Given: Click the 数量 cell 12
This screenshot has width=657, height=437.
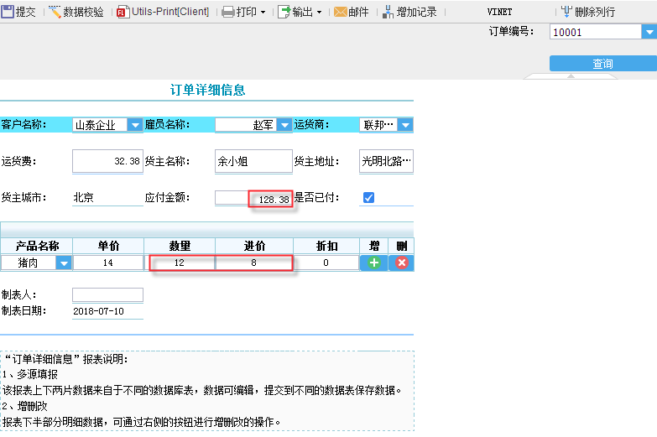Looking at the screenshot, I should [x=180, y=263].
